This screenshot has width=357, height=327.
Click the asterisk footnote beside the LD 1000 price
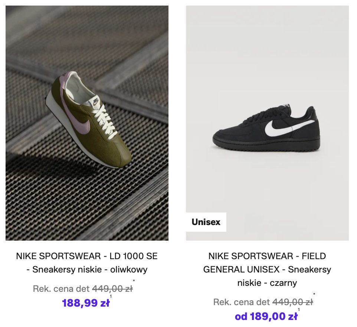click(134, 281)
